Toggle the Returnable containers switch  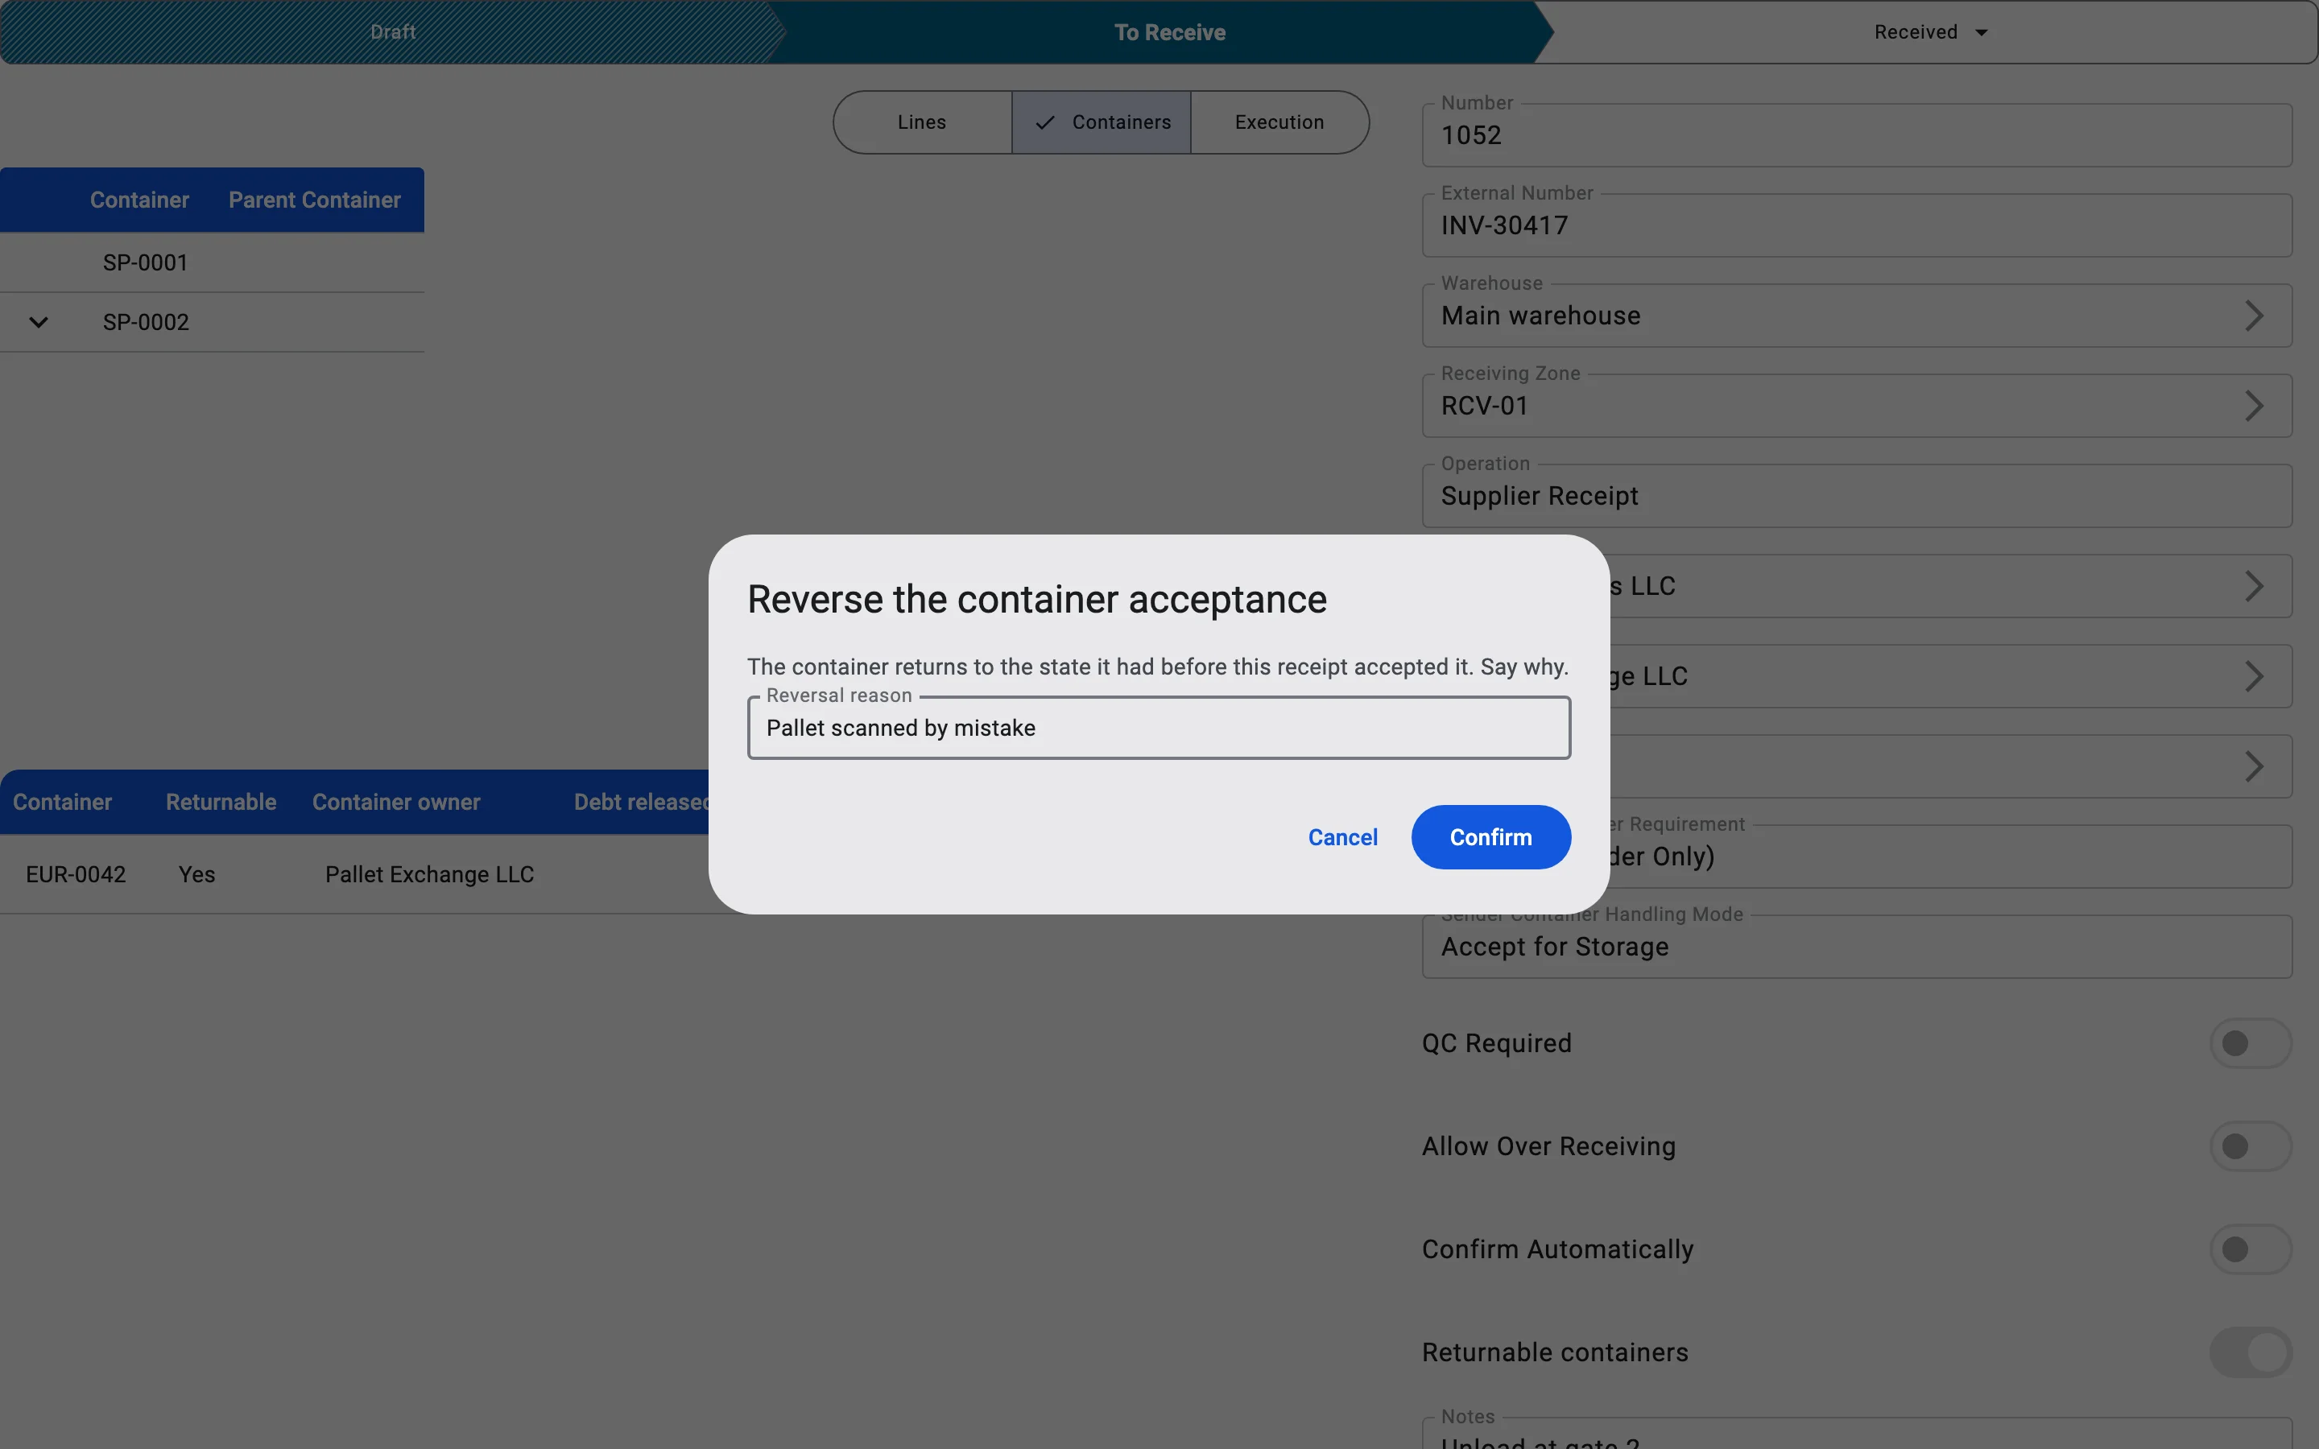pos(2250,1352)
